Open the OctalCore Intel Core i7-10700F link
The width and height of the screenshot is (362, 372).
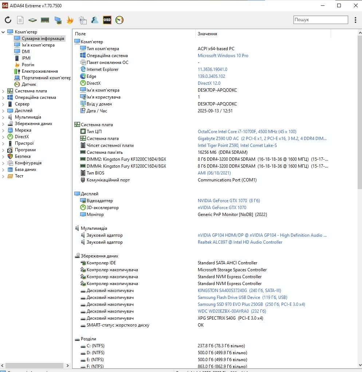tap(247, 131)
